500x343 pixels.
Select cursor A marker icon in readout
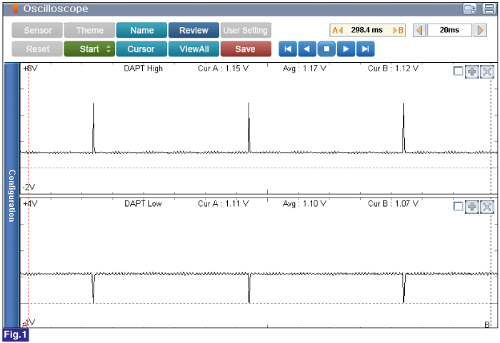[337, 30]
